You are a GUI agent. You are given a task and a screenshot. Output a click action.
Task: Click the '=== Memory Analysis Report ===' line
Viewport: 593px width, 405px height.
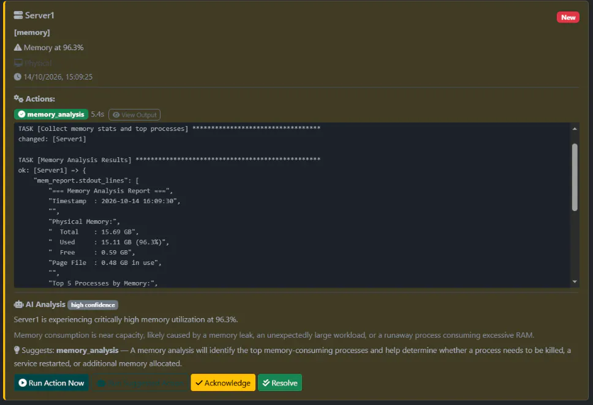[x=110, y=191]
